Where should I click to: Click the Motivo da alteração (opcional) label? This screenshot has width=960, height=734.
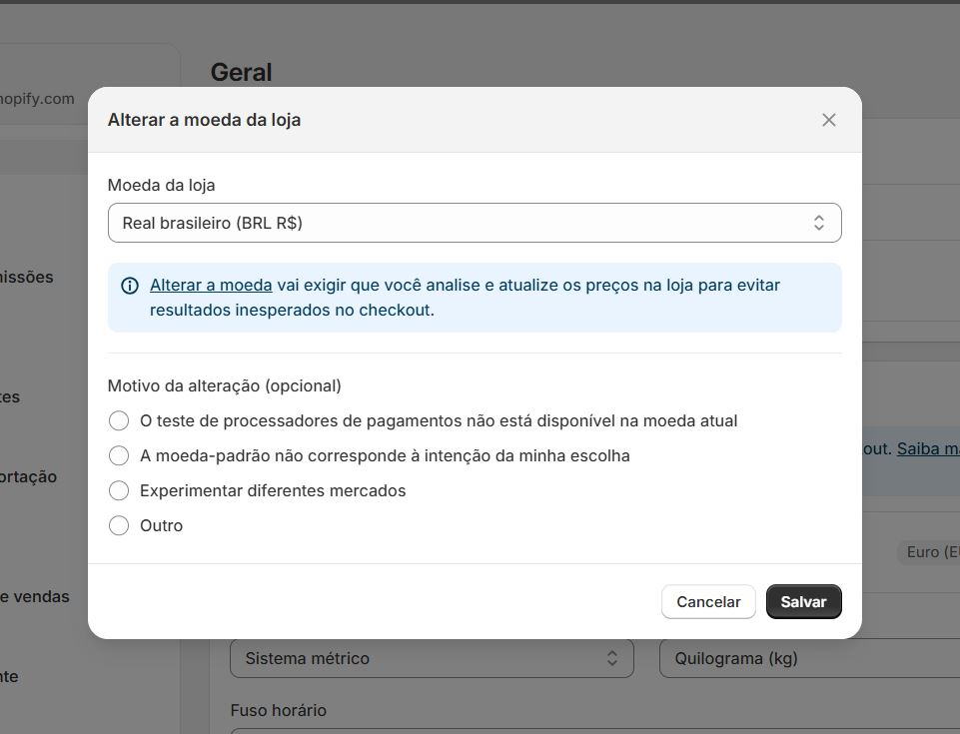[x=224, y=386]
